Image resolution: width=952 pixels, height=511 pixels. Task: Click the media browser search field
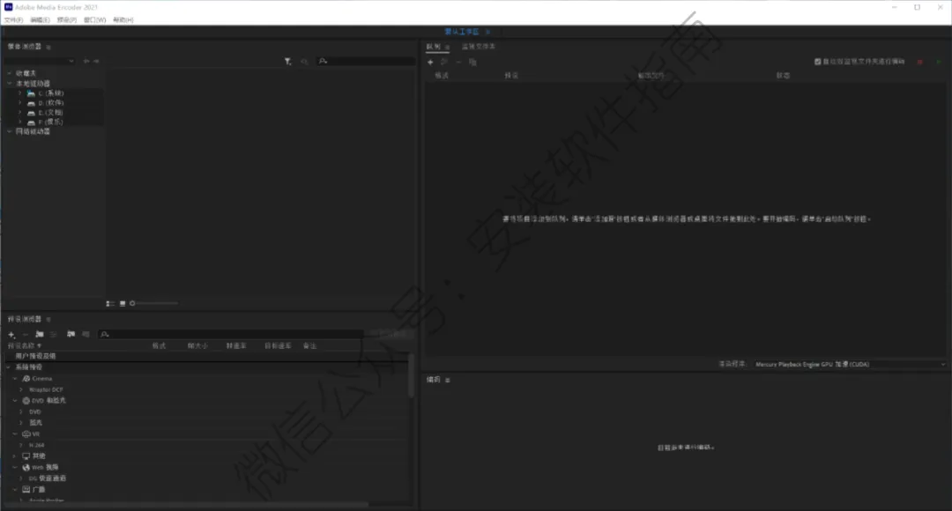pyautogui.click(x=366, y=62)
